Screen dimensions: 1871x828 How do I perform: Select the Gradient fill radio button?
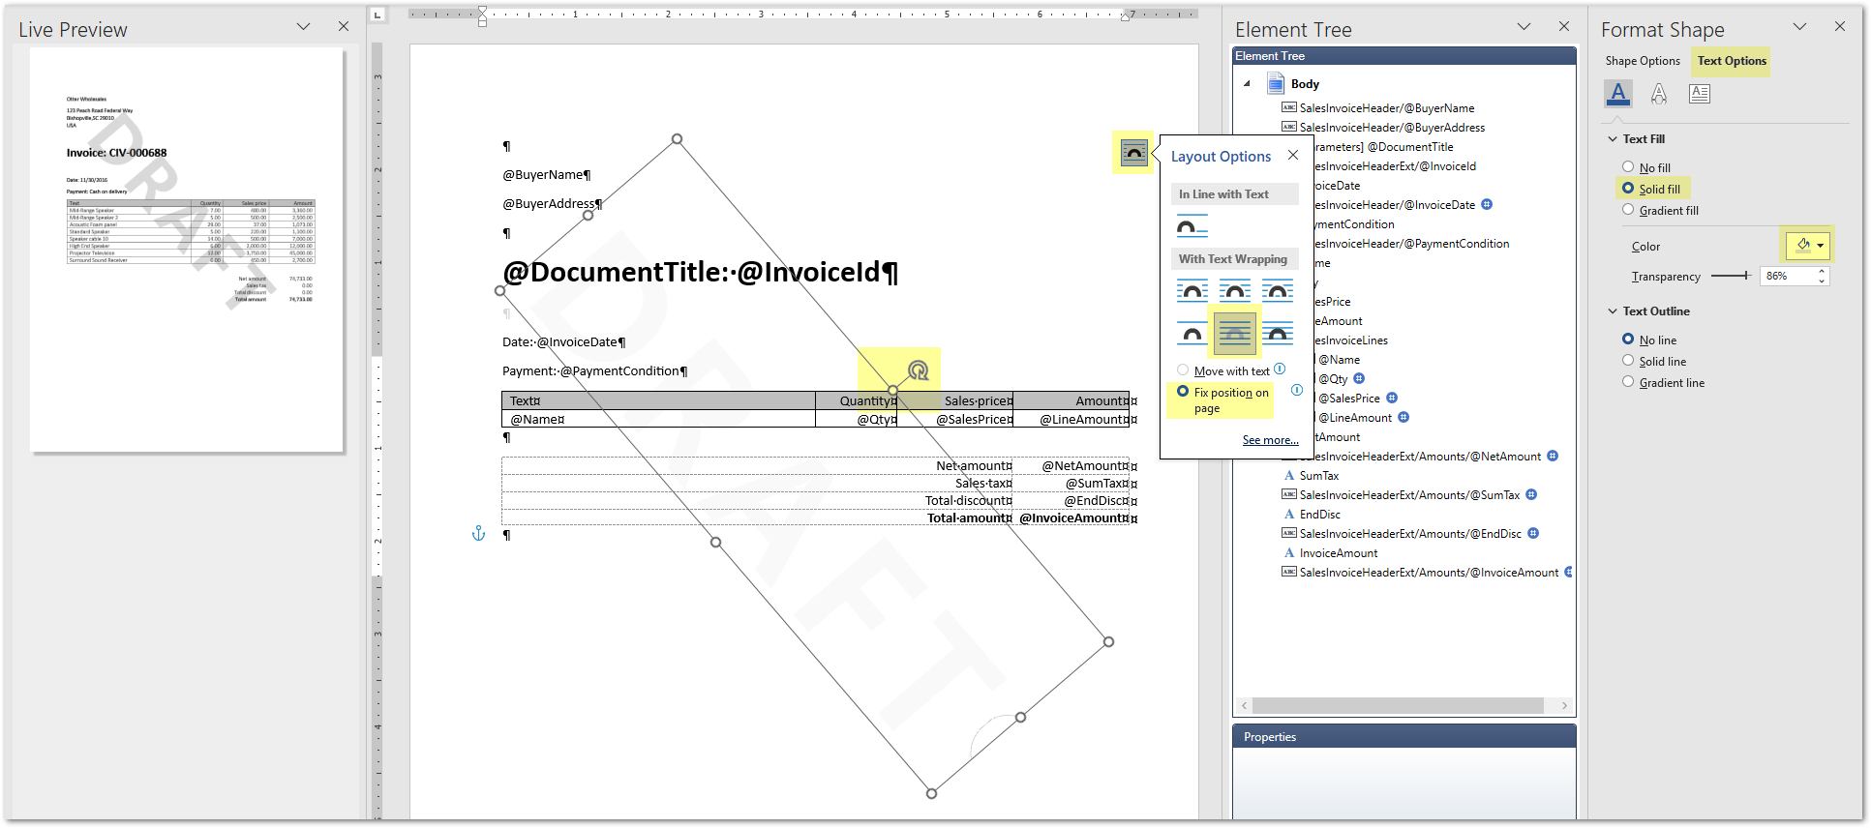[1628, 210]
